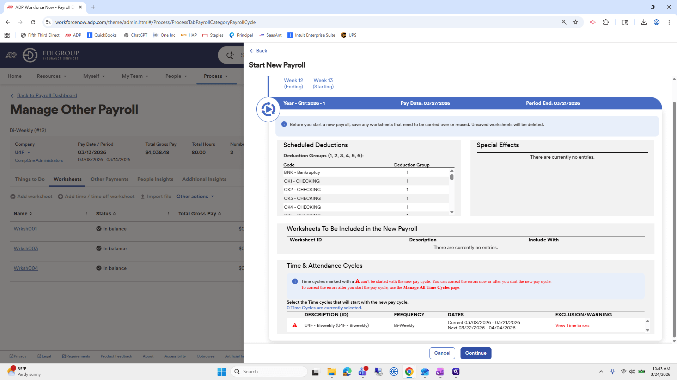Sort worksheets by the Status column
The width and height of the screenshot is (677, 380).
pos(106,214)
